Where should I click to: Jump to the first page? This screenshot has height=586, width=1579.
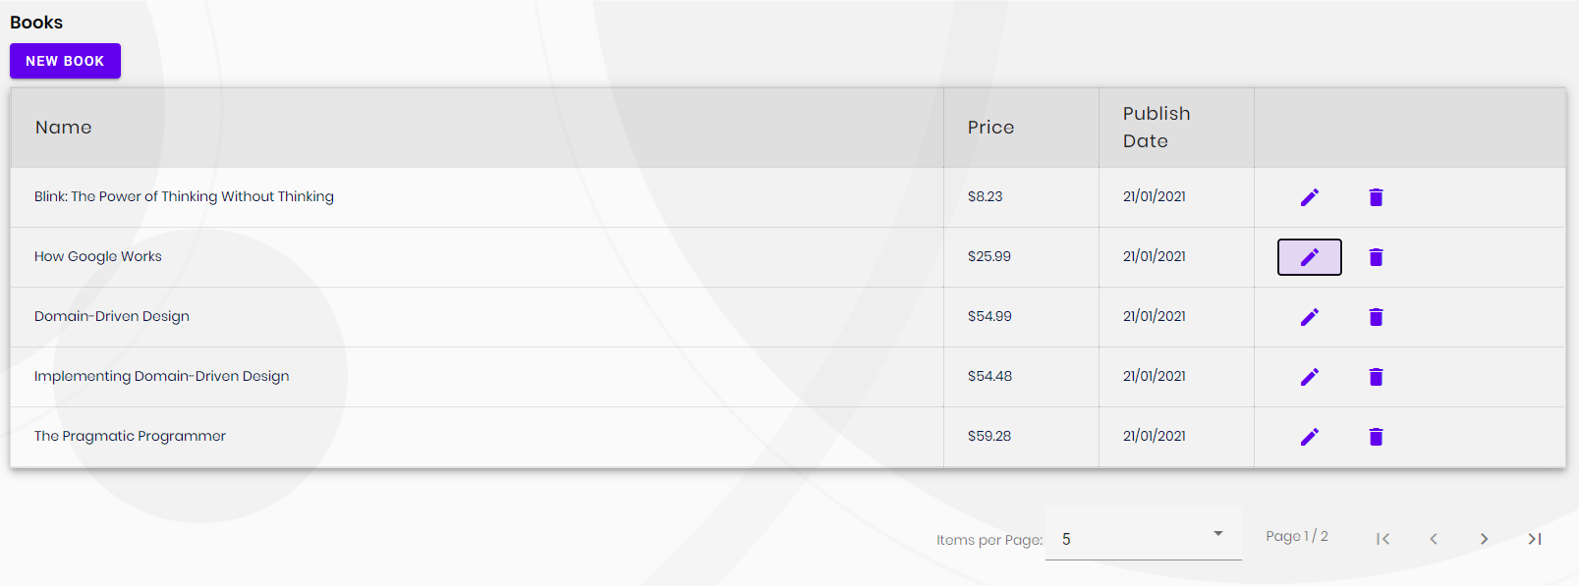(1382, 539)
